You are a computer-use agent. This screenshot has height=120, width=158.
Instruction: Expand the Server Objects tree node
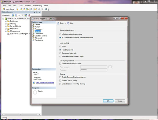click(x=6, y=26)
